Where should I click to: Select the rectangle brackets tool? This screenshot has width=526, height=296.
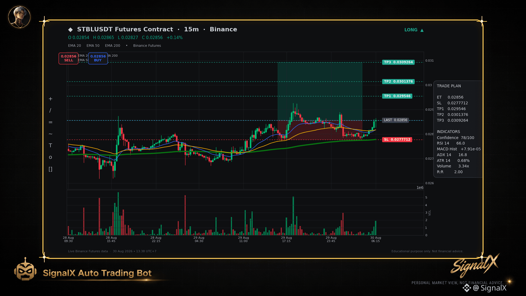(50, 169)
